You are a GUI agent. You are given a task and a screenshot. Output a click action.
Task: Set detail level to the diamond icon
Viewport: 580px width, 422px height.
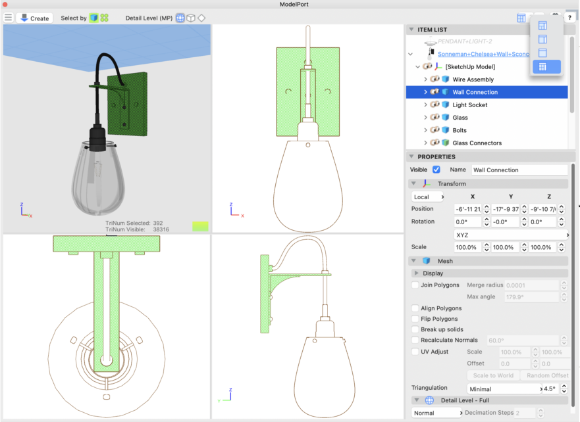[201, 18]
